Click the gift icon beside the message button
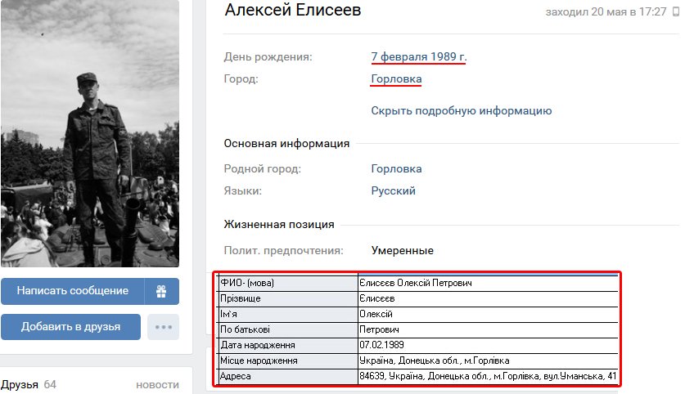This screenshot has width=685, height=394. tap(161, 292)
